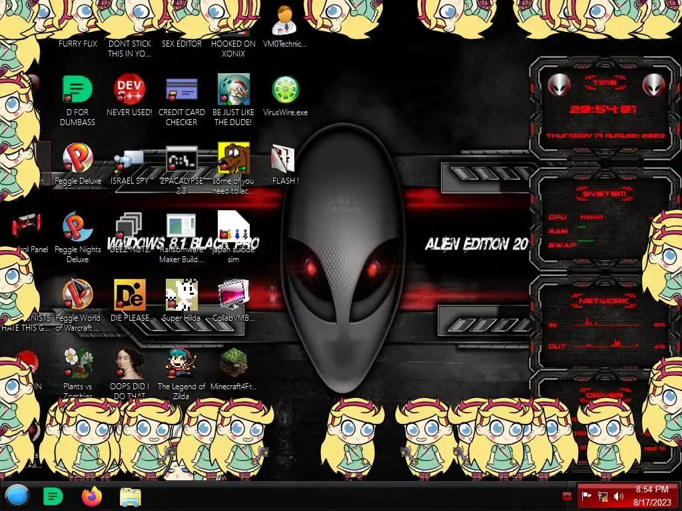Select the FURRY FUX icon label
This screenshot has height=511, width=682.
tap(78, 43)
